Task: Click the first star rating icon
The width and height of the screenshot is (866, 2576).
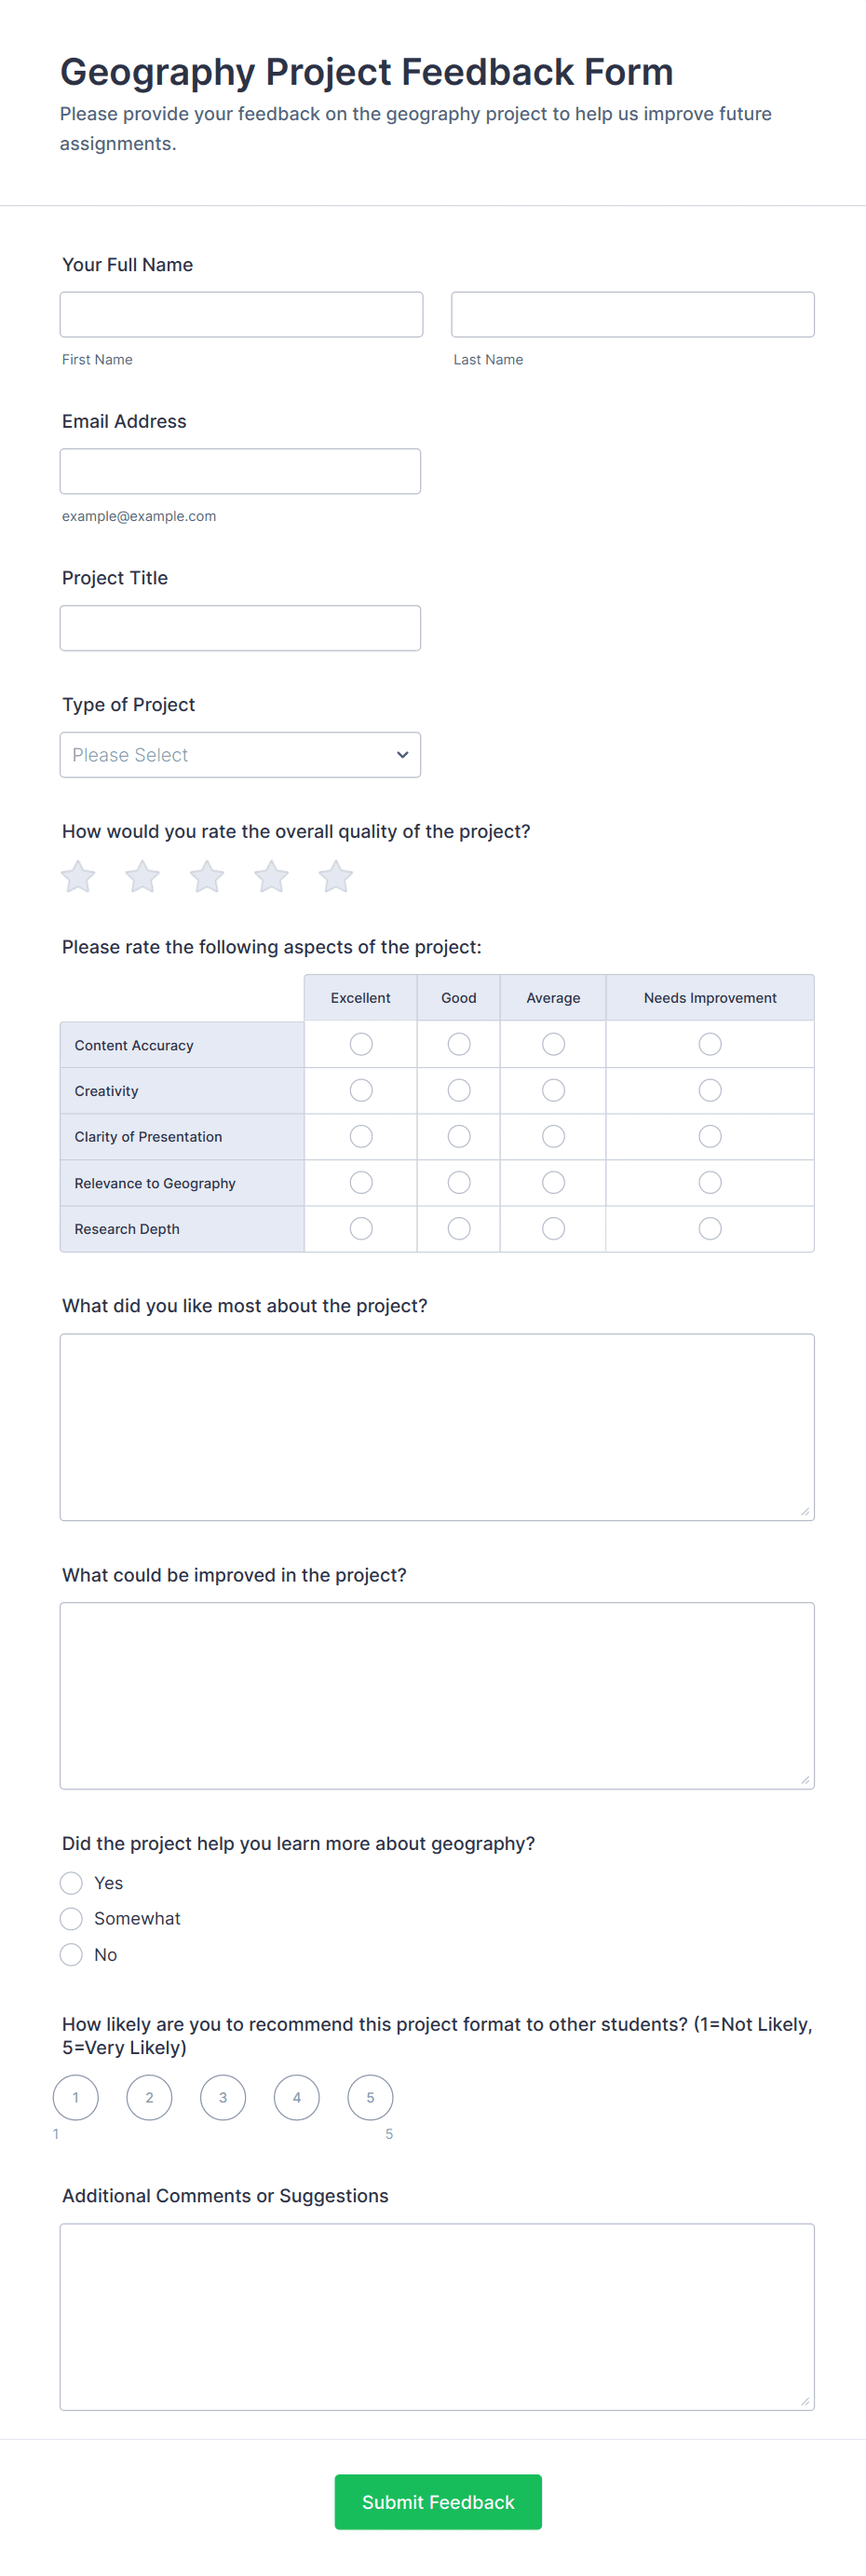Action: (78, 877)
